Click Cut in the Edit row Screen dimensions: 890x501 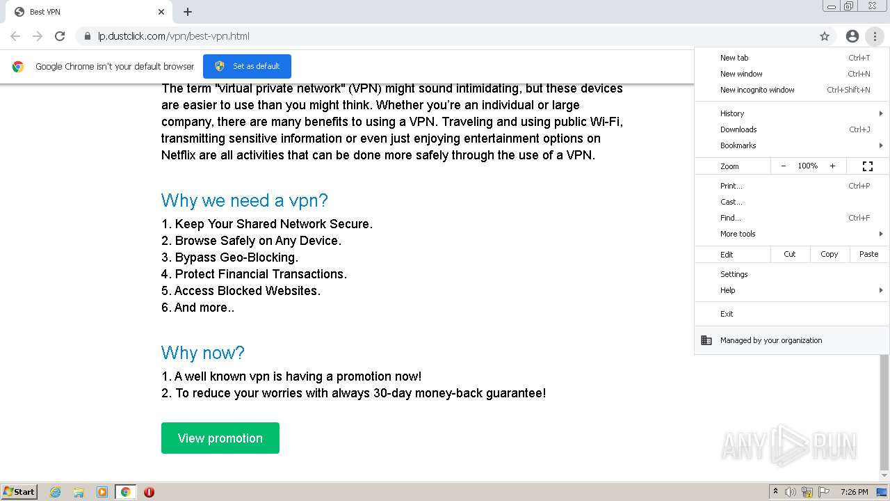tap(790, 254)
